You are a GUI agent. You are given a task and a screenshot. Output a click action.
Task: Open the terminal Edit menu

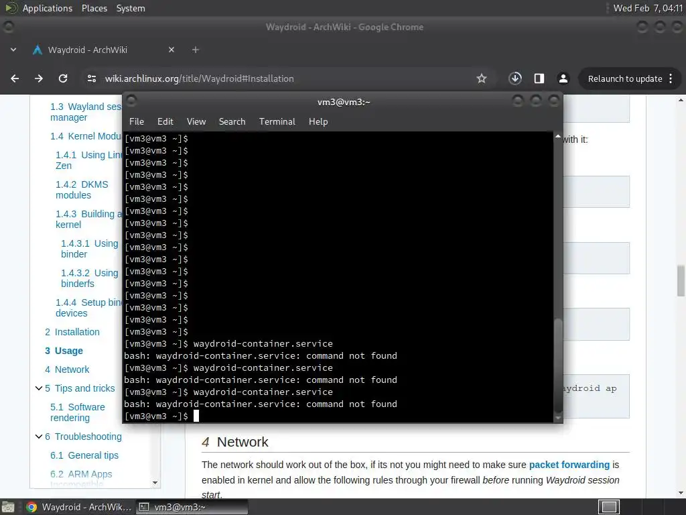point(165,121)
